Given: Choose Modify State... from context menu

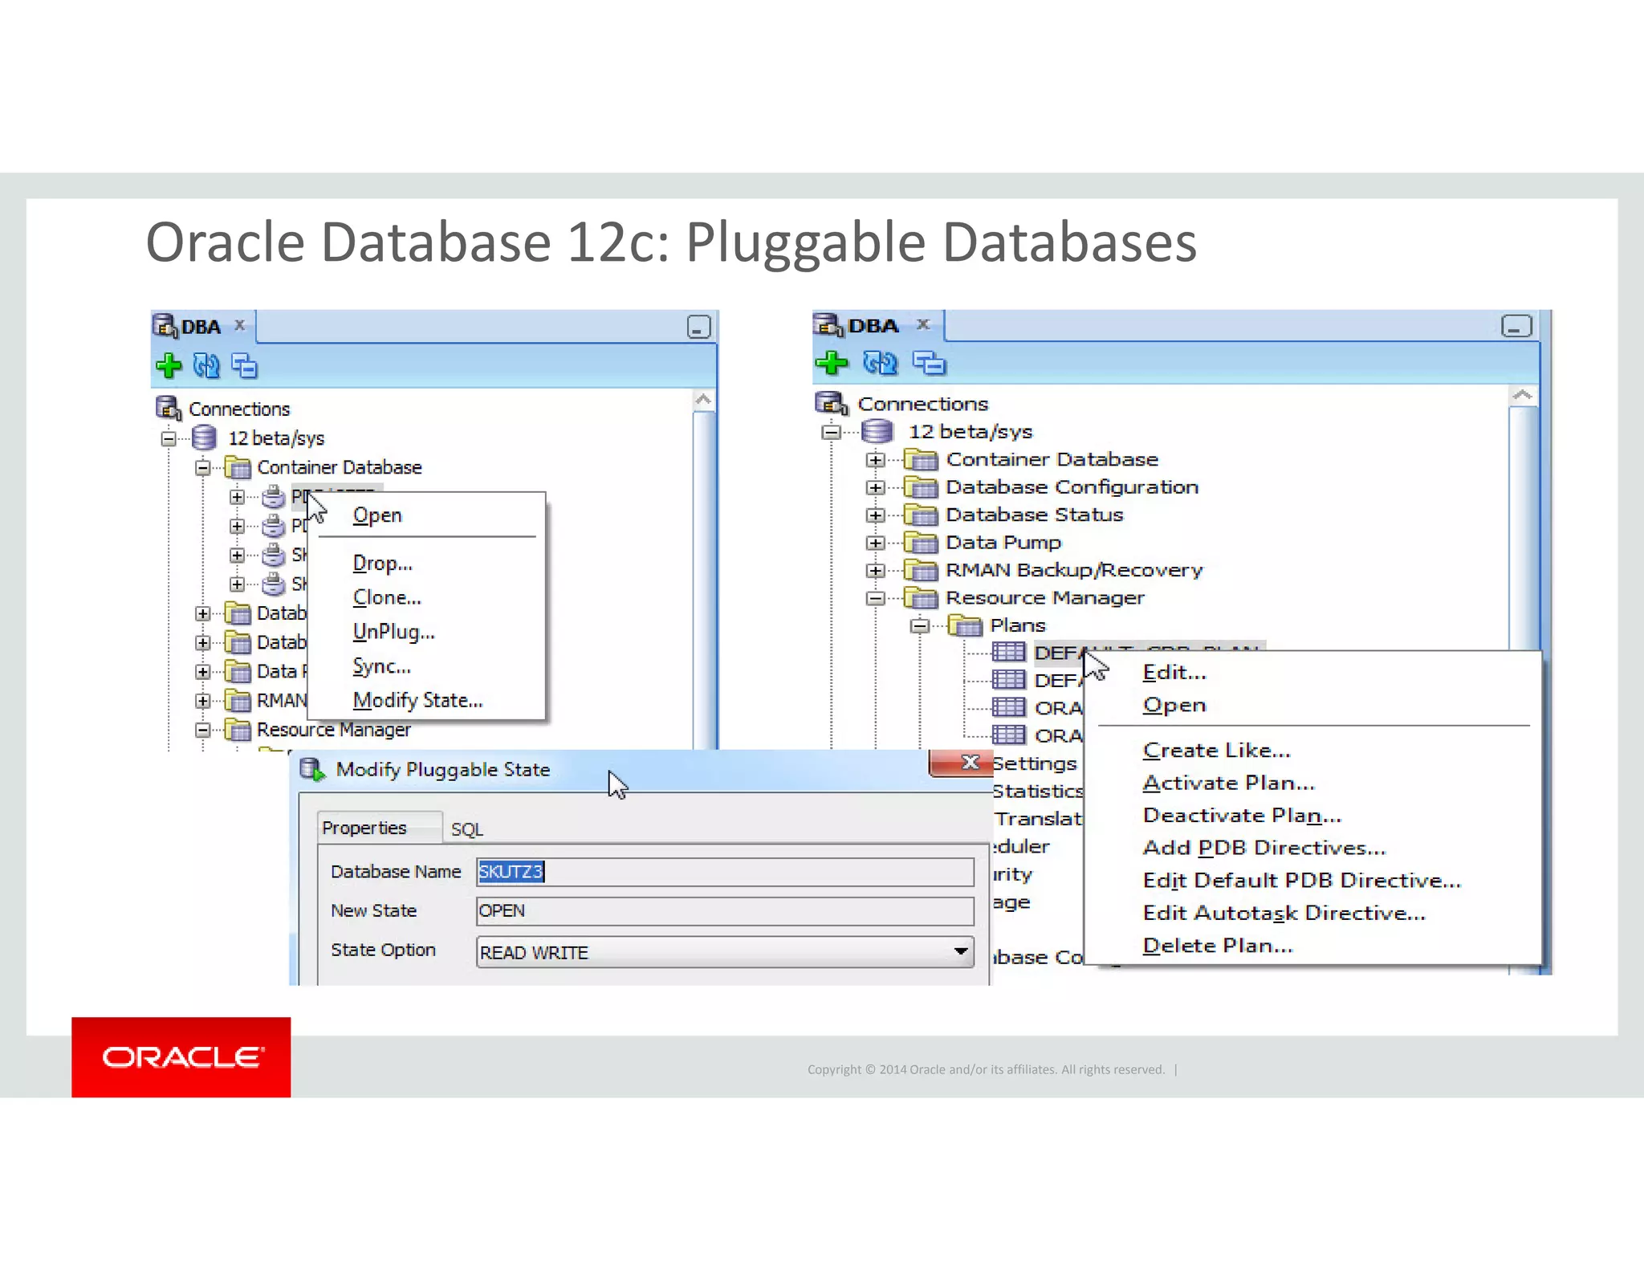Looking at the screenshot, I should (417, 700).
